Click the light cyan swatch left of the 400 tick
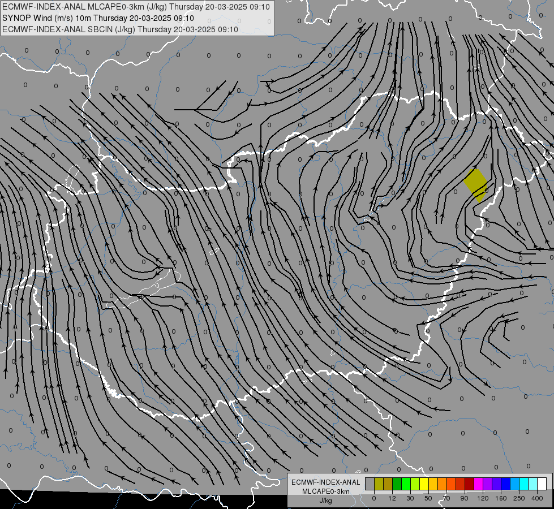The height and width of the screenshot is (509, 554). tap(533, 484)
